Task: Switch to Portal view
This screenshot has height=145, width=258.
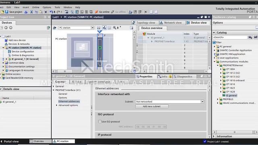Action: tap(10, 141)
